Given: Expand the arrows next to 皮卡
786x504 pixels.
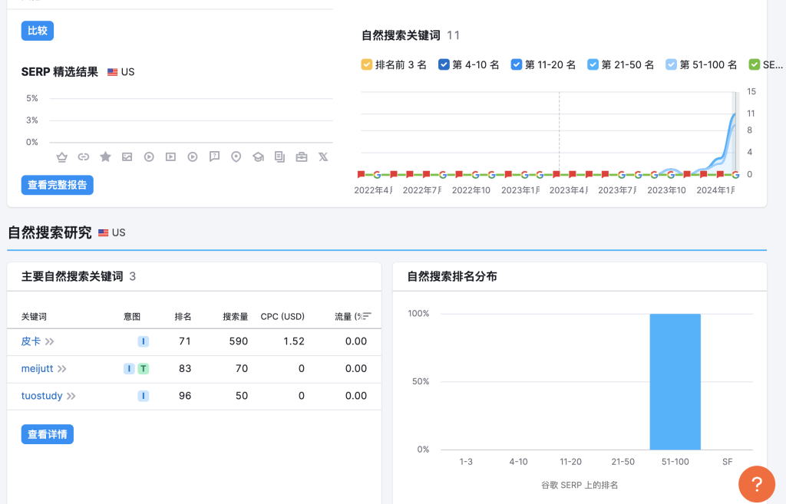Looking at the screenshot, I should coord(50,341).
